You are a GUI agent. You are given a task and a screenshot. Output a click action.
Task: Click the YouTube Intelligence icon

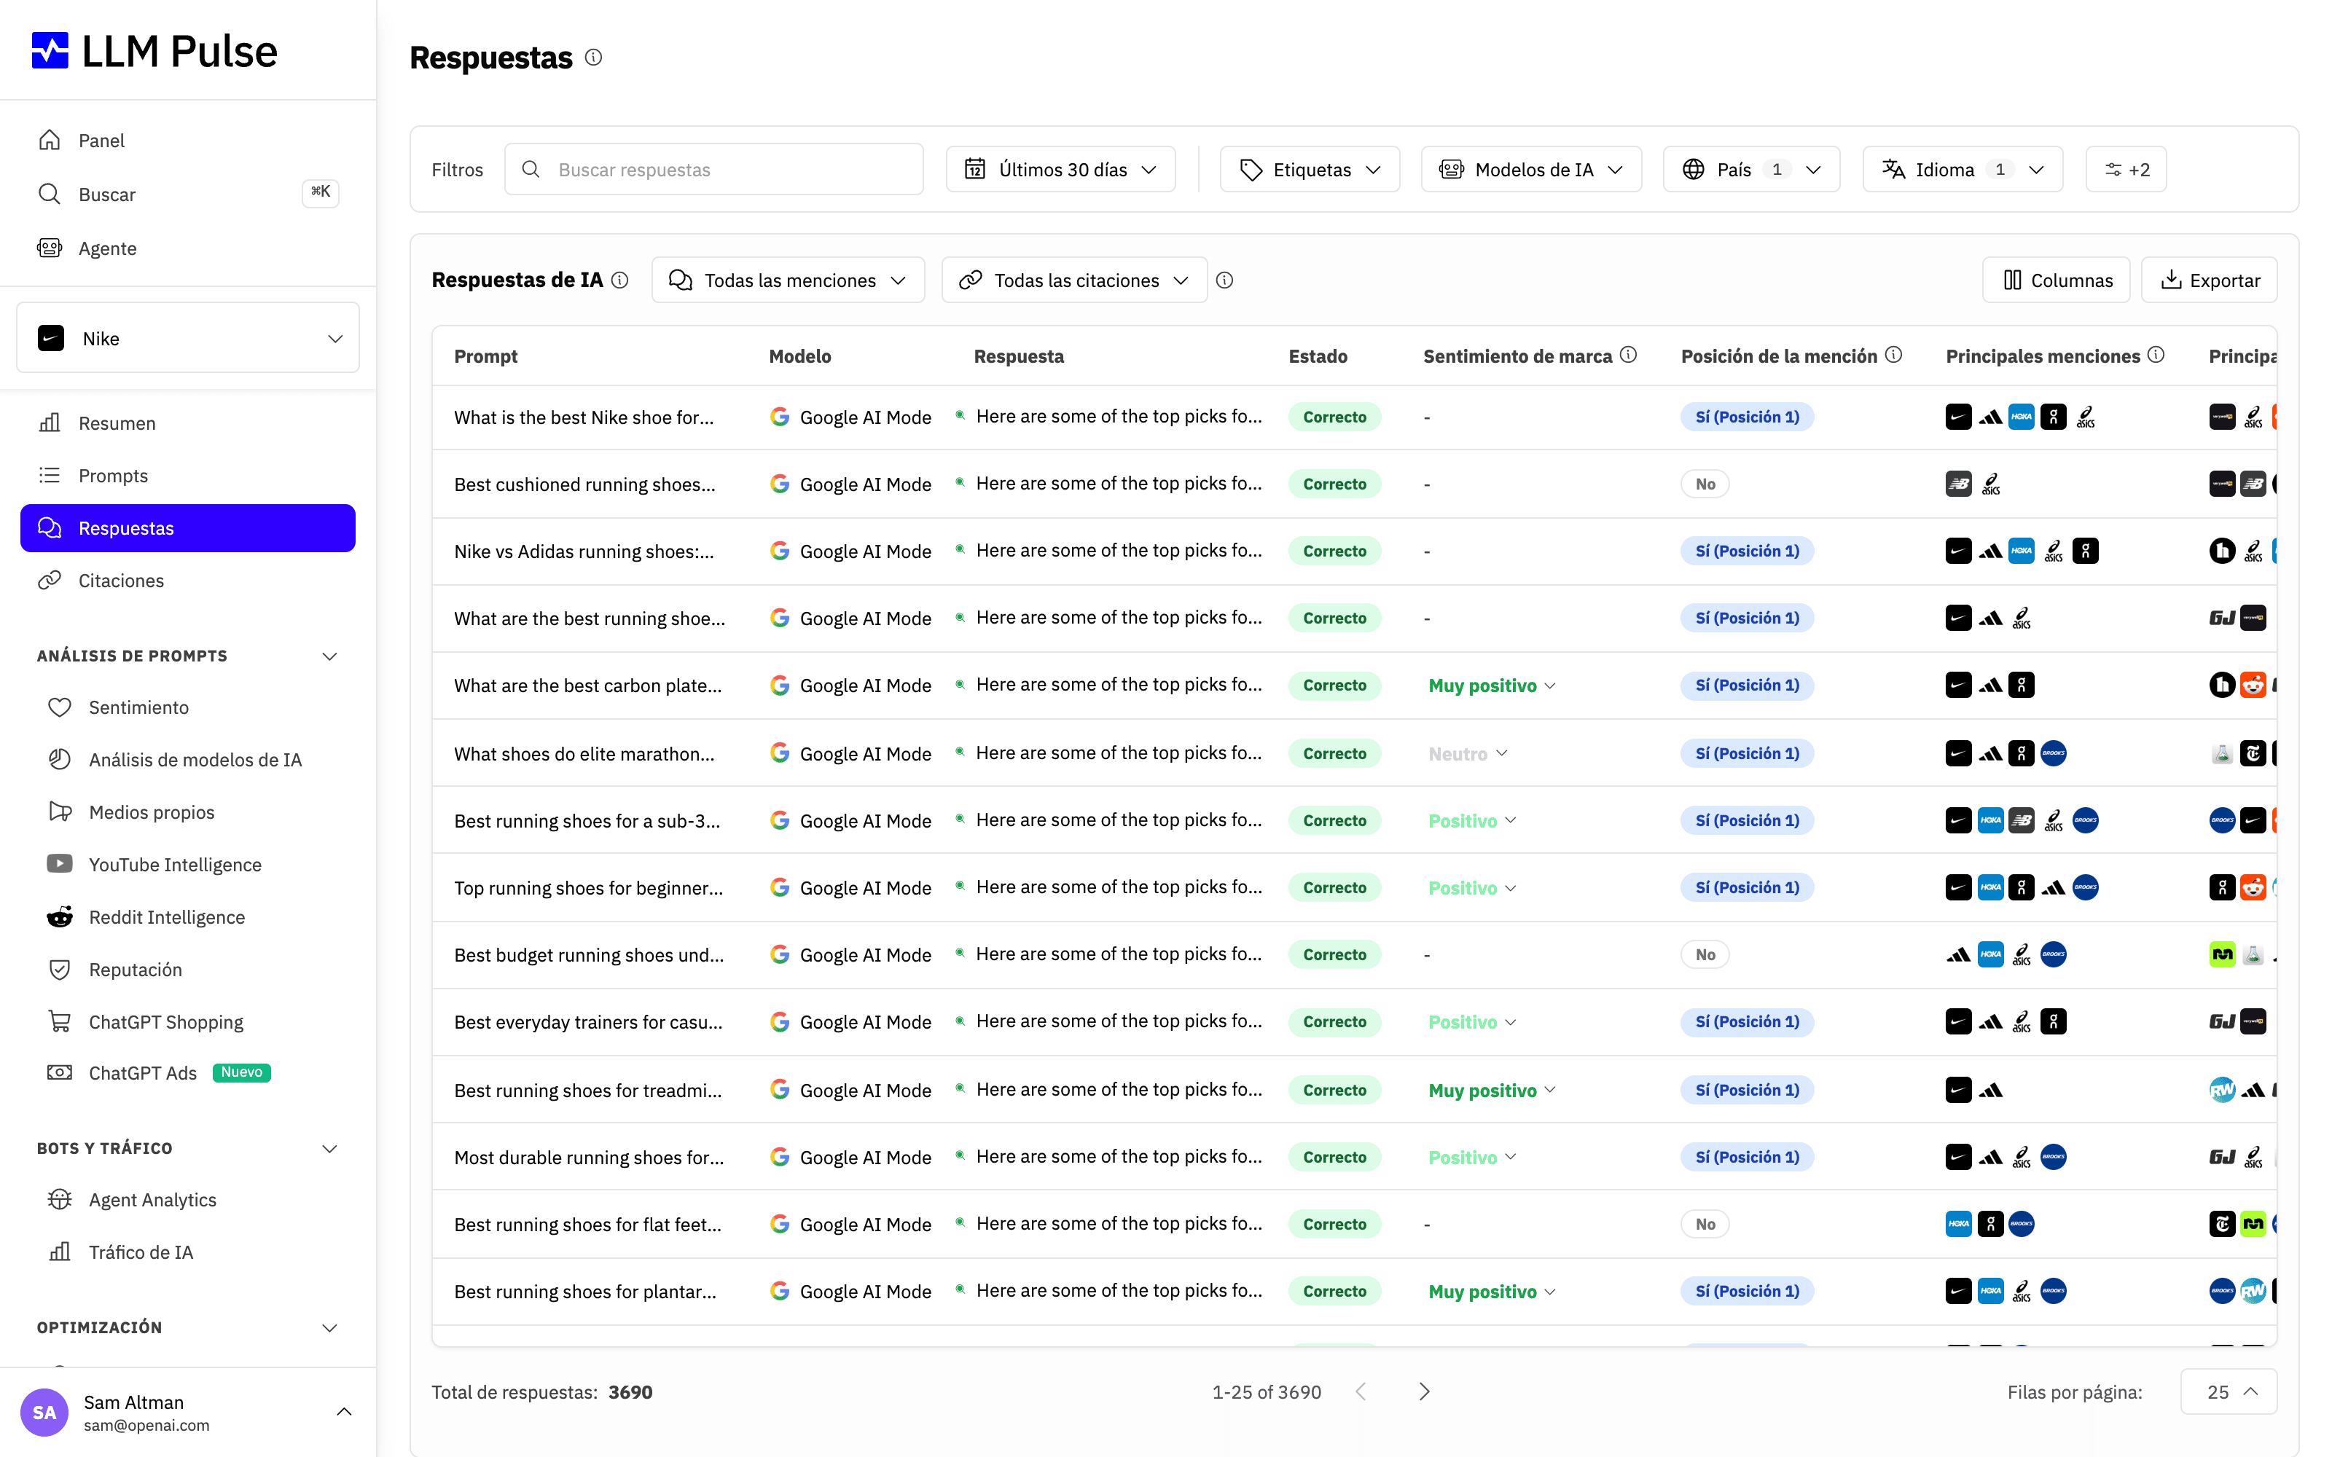coord(60,865)
